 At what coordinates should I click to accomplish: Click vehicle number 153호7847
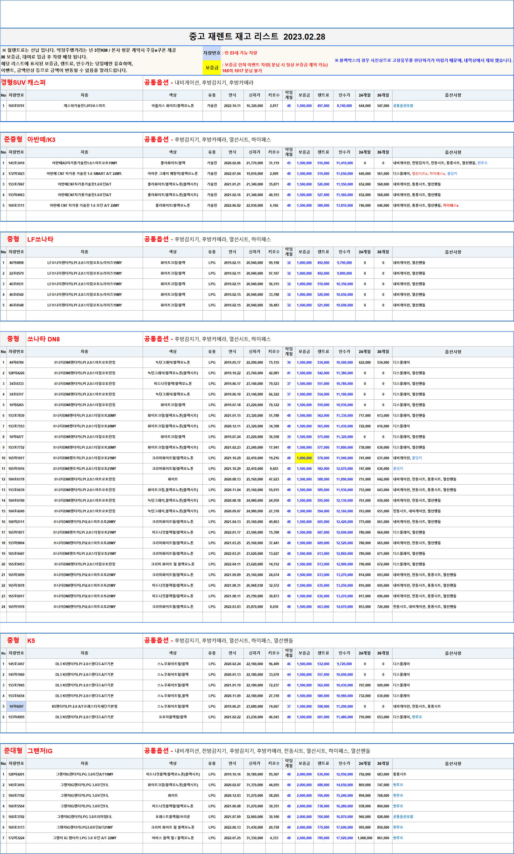point(16,184)
